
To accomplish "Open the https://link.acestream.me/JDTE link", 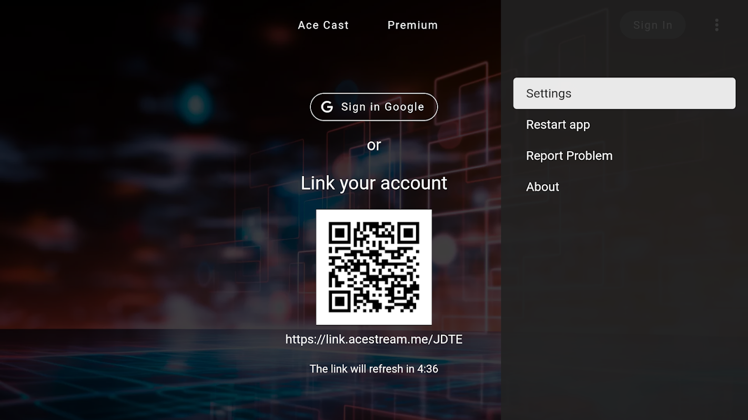I will 373,340.
